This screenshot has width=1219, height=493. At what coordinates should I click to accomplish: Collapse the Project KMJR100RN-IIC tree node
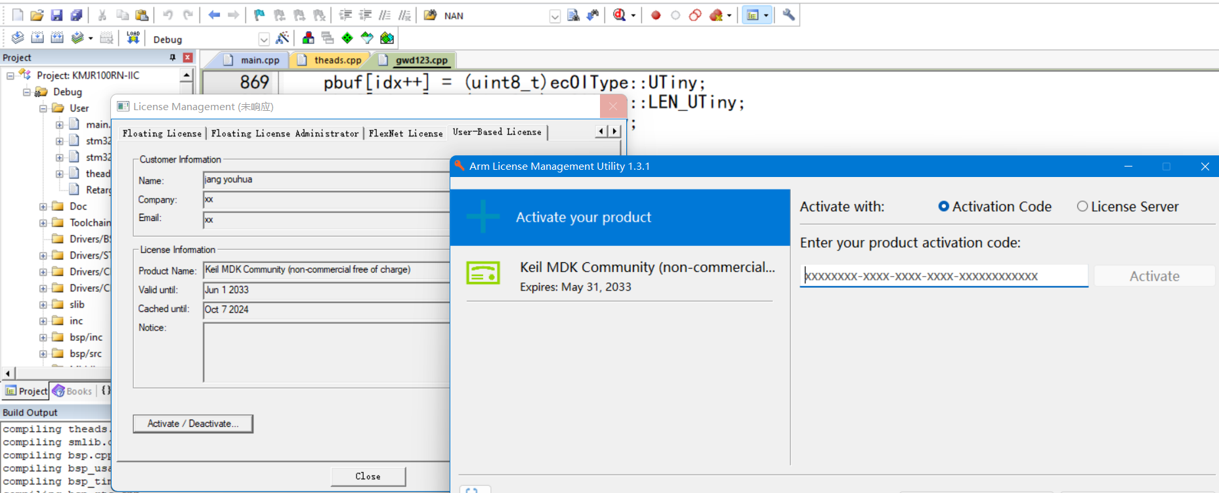[x=11, y=75]
